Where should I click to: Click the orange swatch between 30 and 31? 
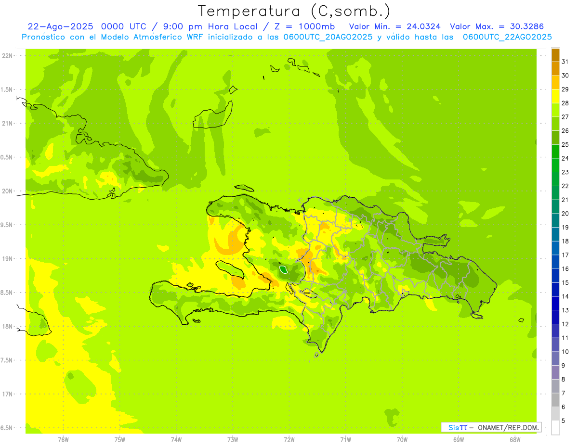tap(555, 68)
